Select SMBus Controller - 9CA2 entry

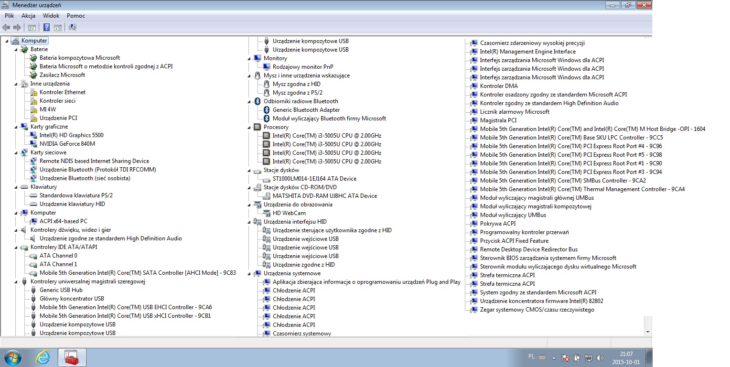pyautogui.click(x=563, y=181)
